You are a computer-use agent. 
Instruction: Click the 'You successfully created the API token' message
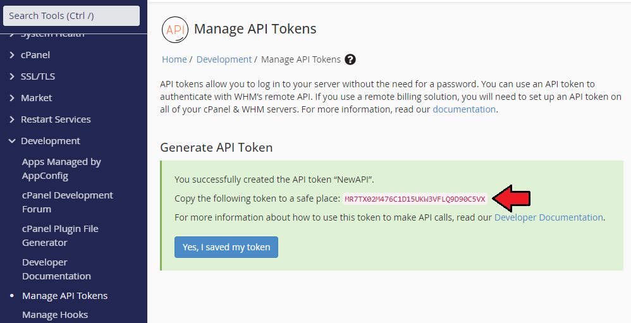pyautogui.click(x=274, y=180)
